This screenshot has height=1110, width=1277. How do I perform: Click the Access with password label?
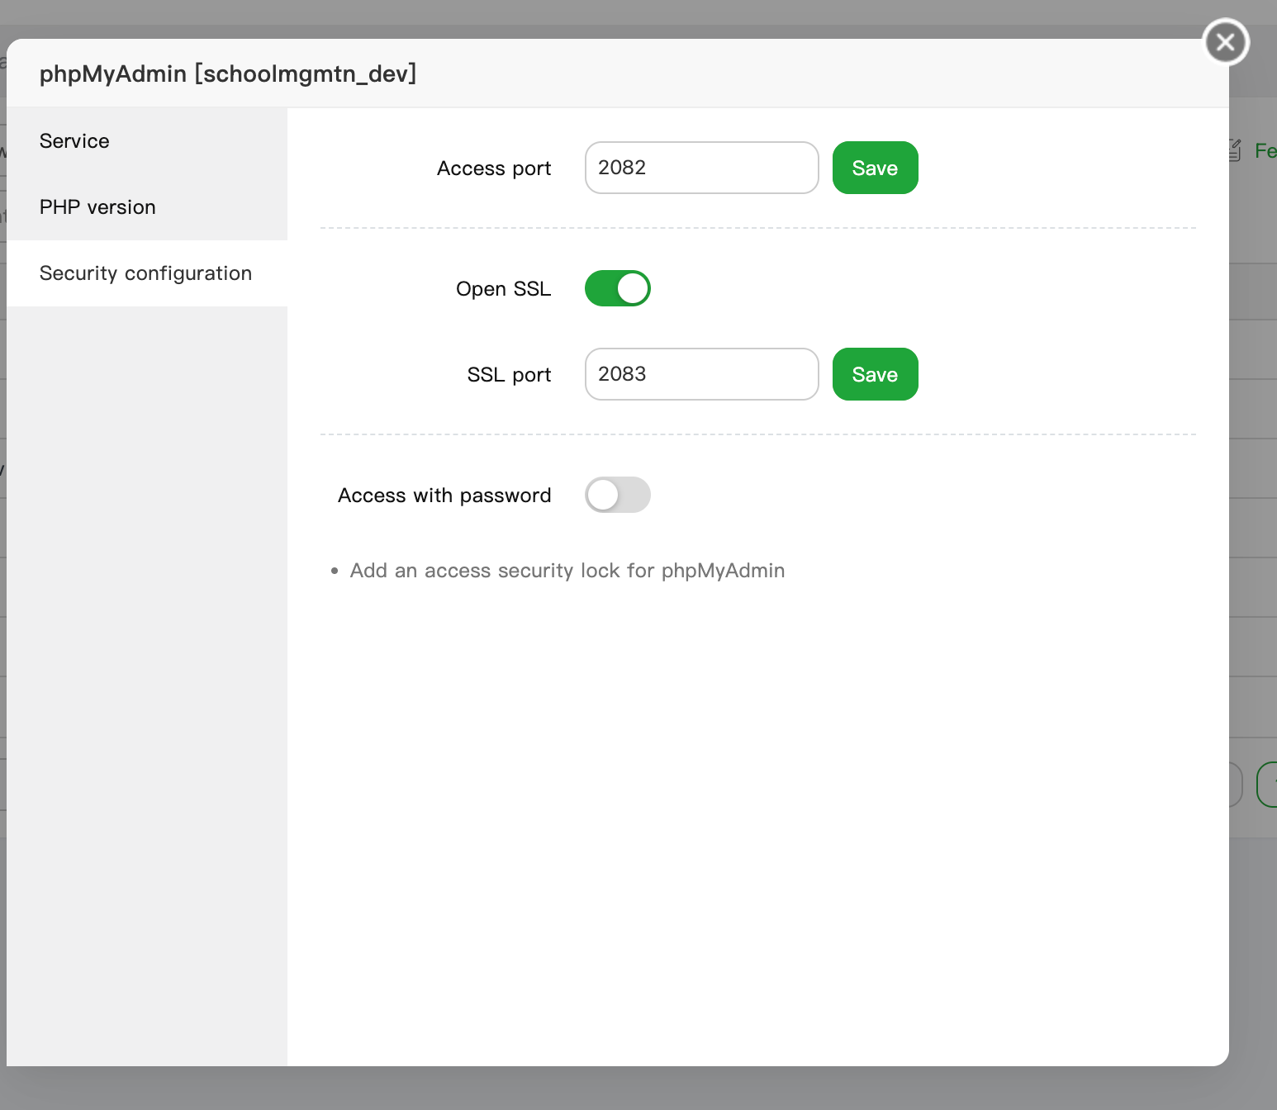444,496
